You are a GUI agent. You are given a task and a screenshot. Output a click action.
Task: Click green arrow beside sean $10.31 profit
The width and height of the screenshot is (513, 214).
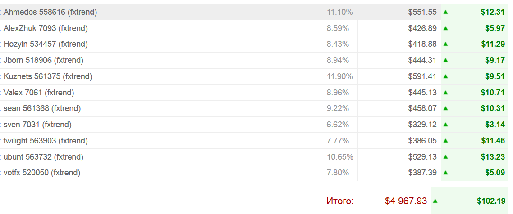(446, 108)
